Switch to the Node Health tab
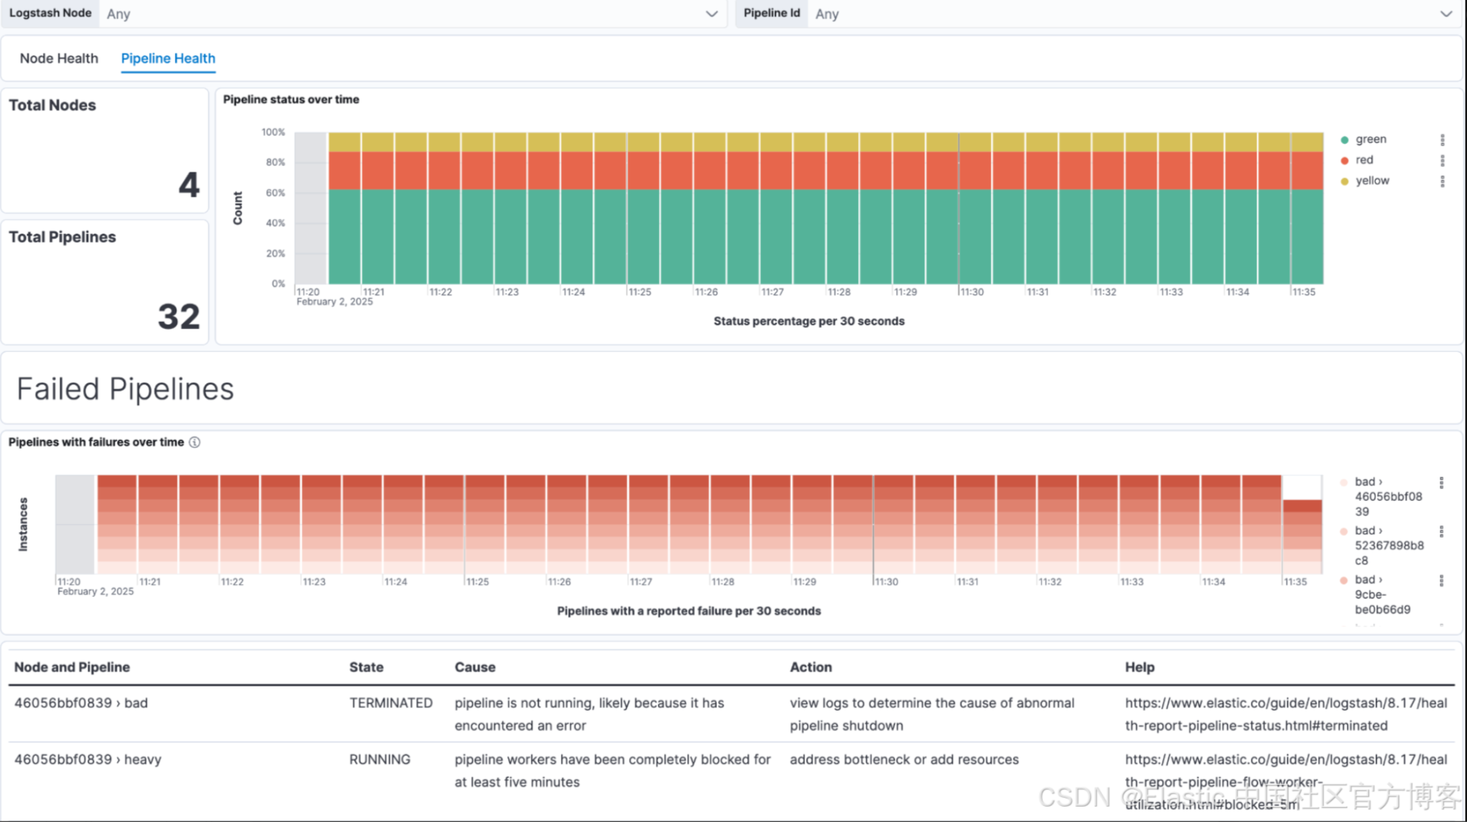Image resolution: width=1467 pixels, height=822 pixels. 59,58
